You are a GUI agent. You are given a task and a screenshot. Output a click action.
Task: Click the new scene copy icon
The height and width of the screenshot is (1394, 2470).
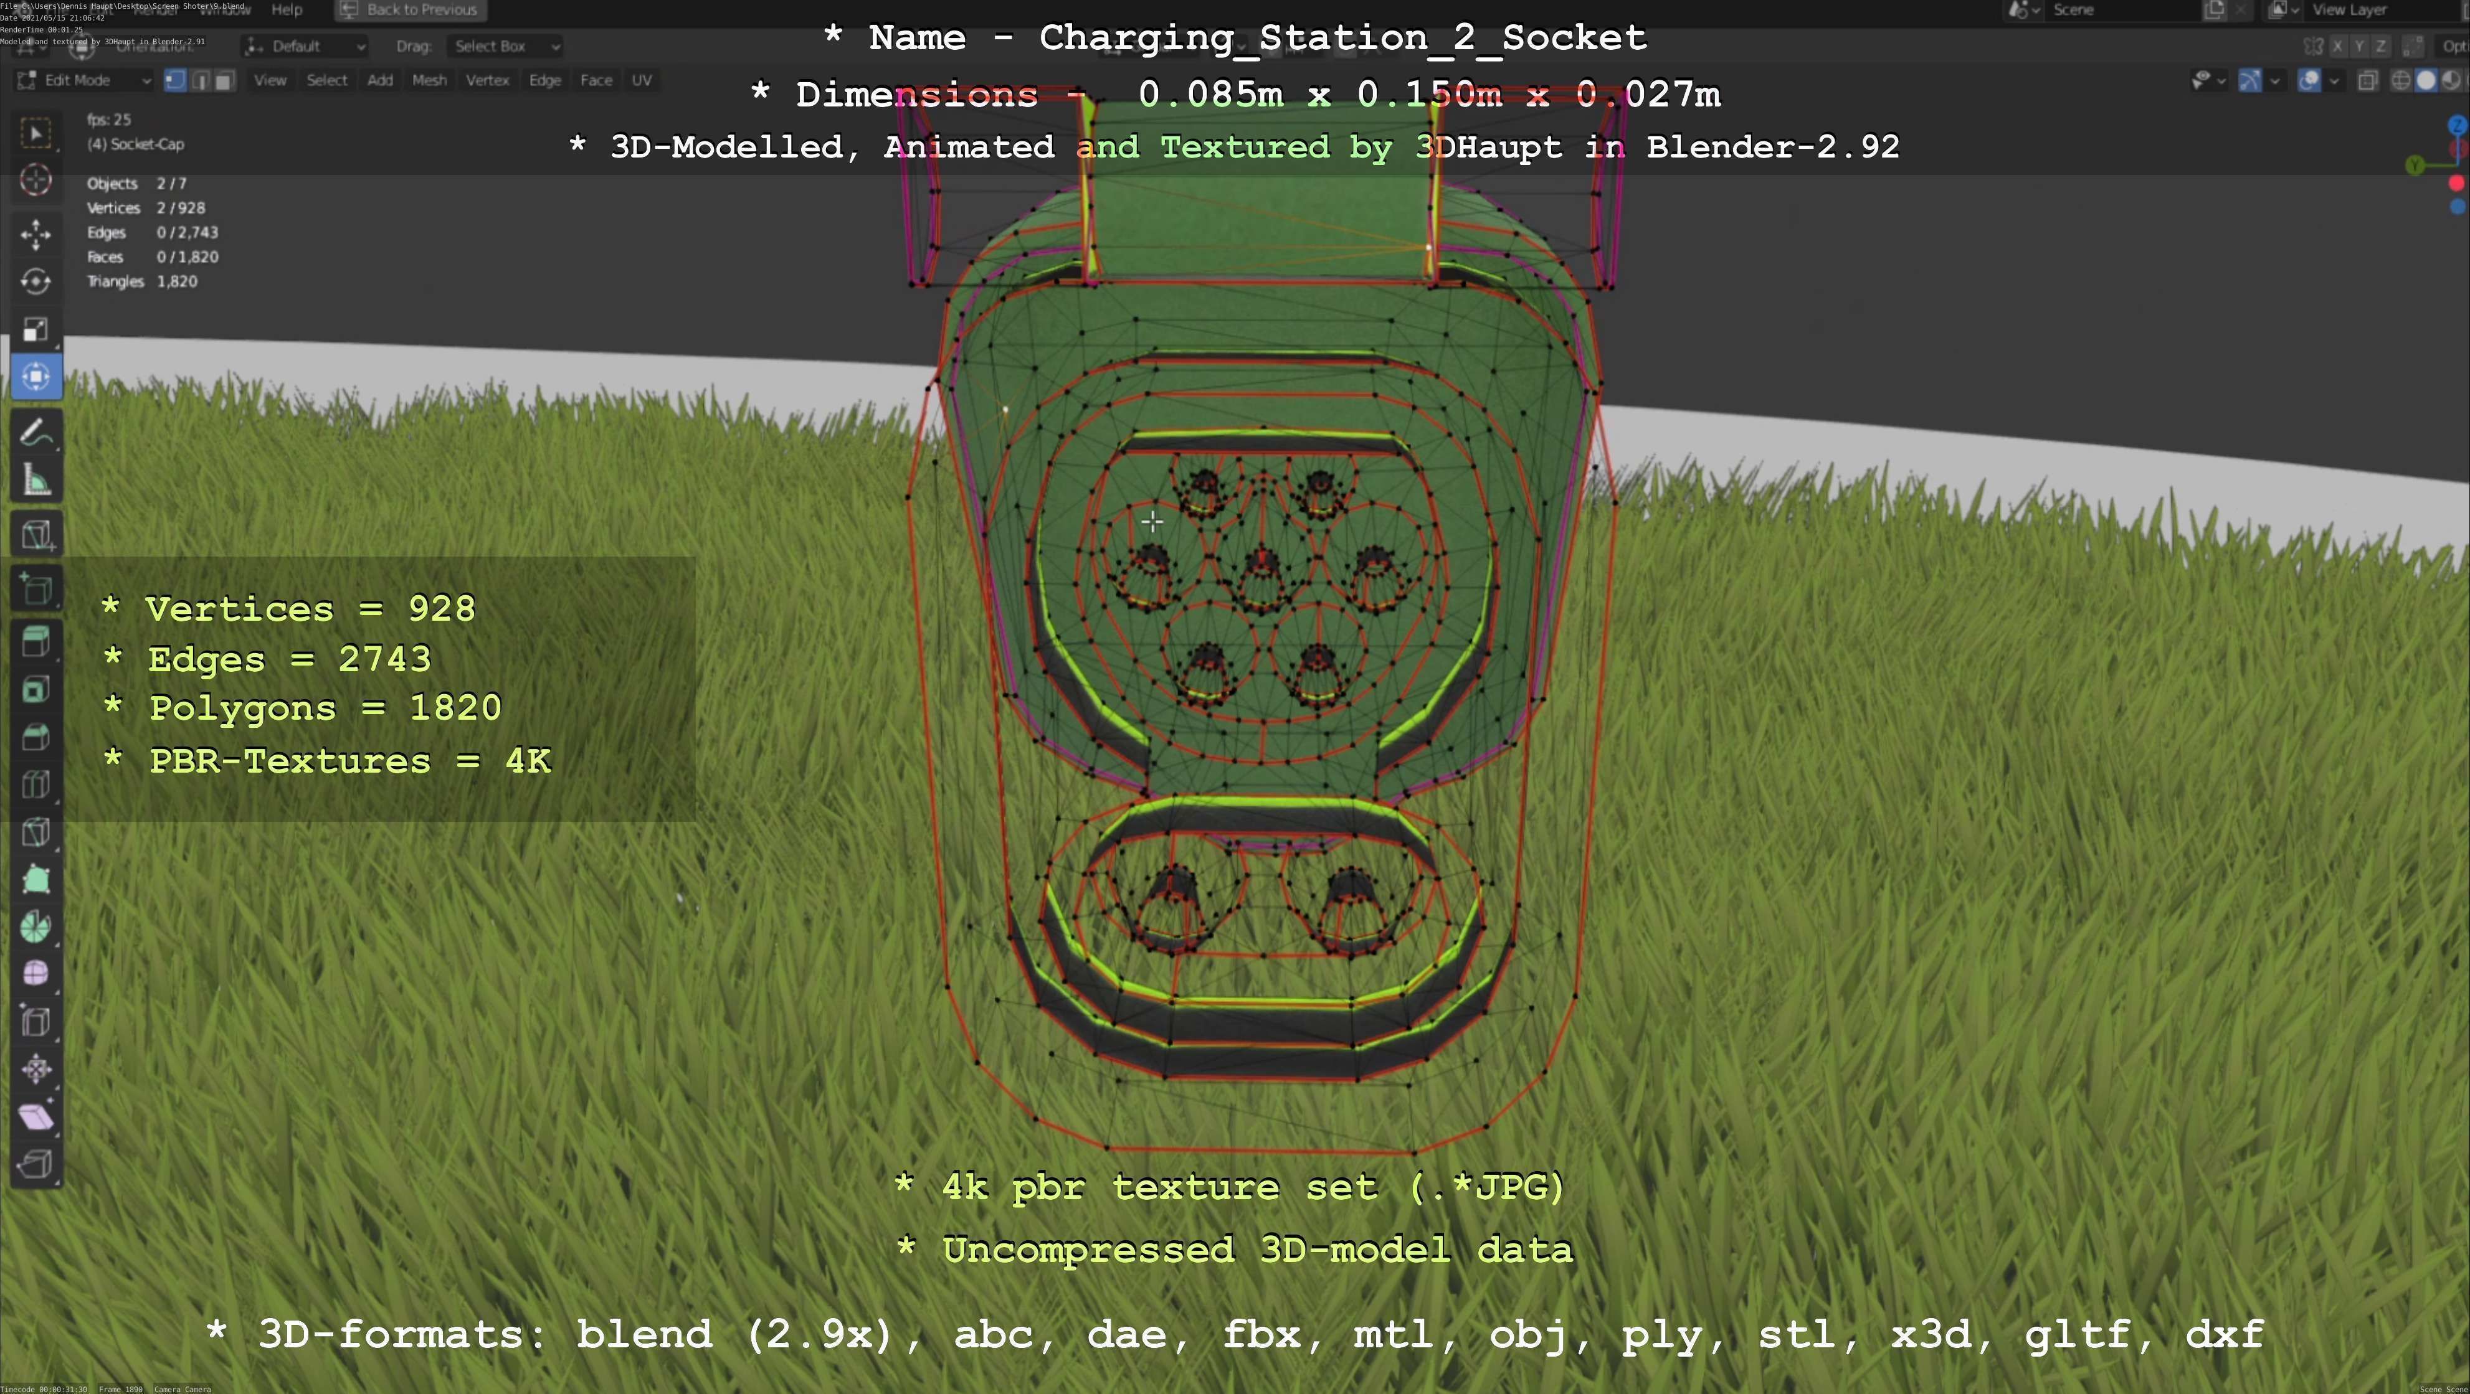[x=2214, y=9]
